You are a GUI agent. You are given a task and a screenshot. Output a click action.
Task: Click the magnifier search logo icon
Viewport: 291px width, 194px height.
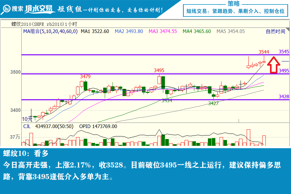[5, 9]
